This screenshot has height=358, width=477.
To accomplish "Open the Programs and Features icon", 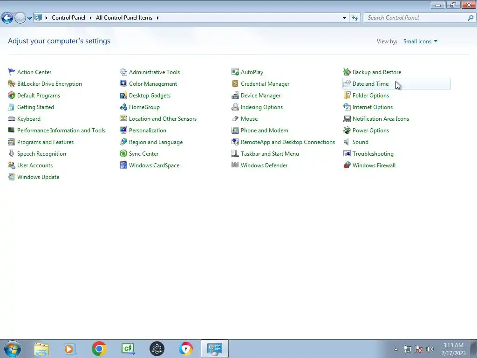I will tap(12, 142).
